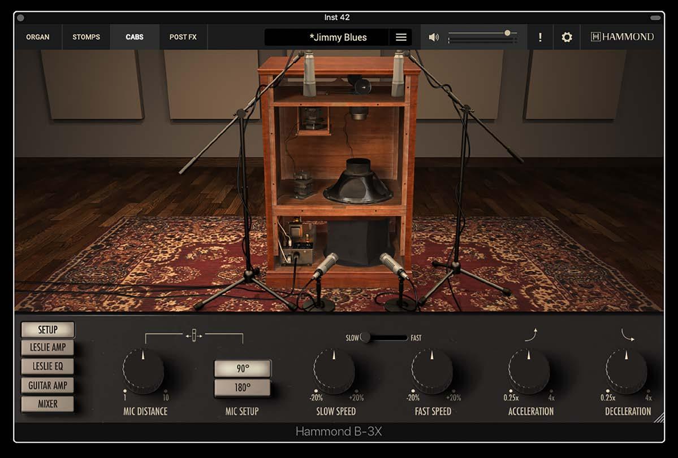Screen dimensions: 678x458
Task: Click the deceleration curved arrow icon
Action: (628, 335)
